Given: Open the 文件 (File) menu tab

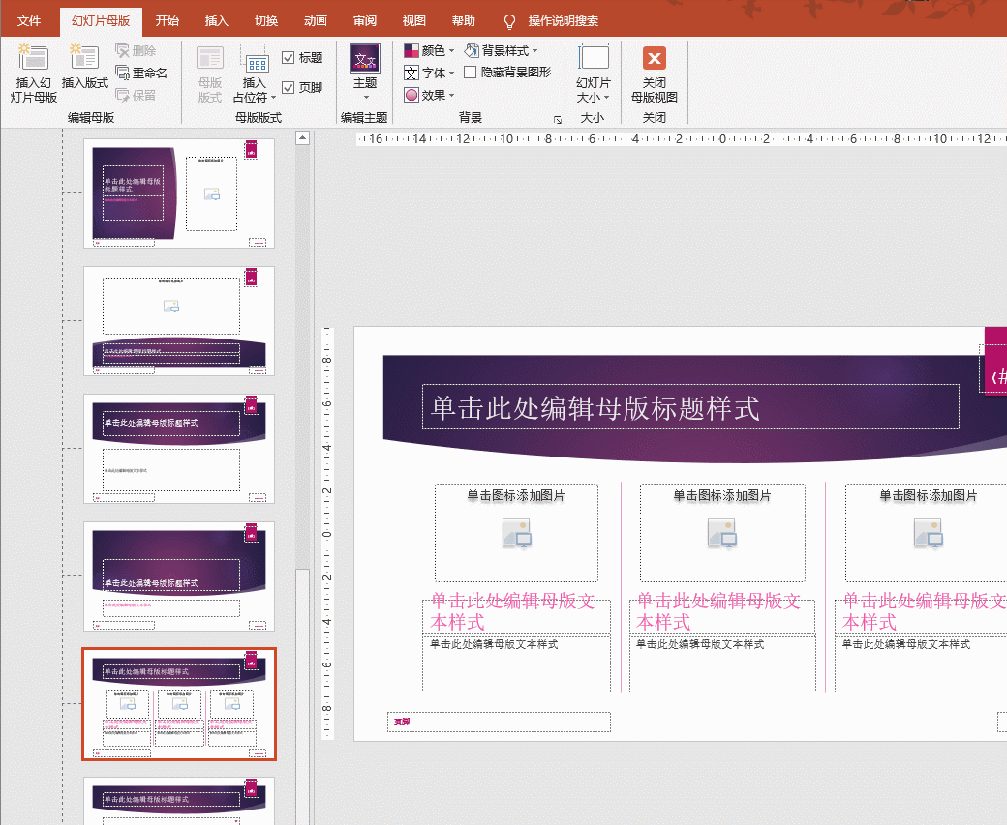Looking at the screenshot, I should click(x=29, y=21).
